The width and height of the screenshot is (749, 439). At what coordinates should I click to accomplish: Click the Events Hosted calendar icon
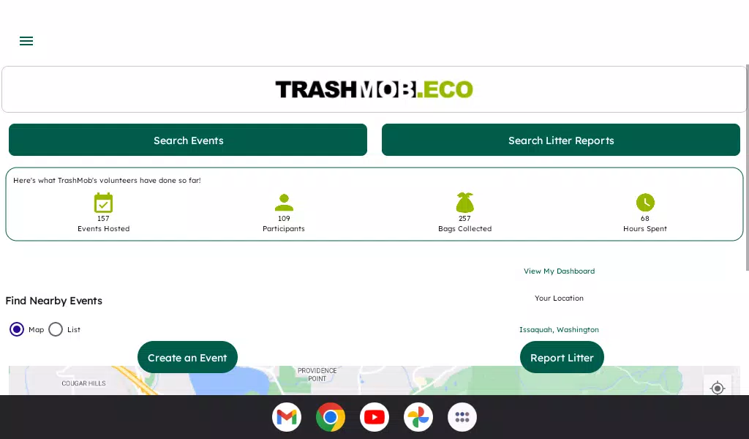[103, 203]
